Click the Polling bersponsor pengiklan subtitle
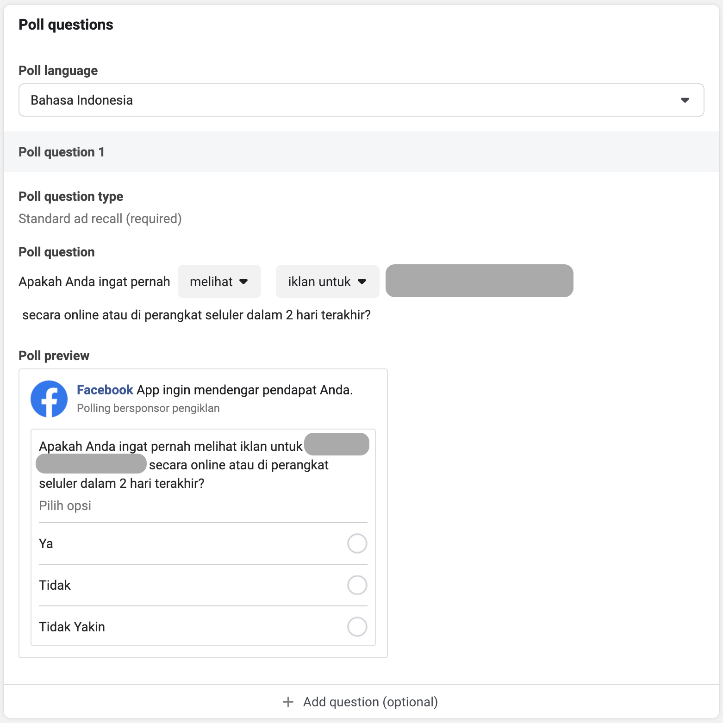 point(148,408)
